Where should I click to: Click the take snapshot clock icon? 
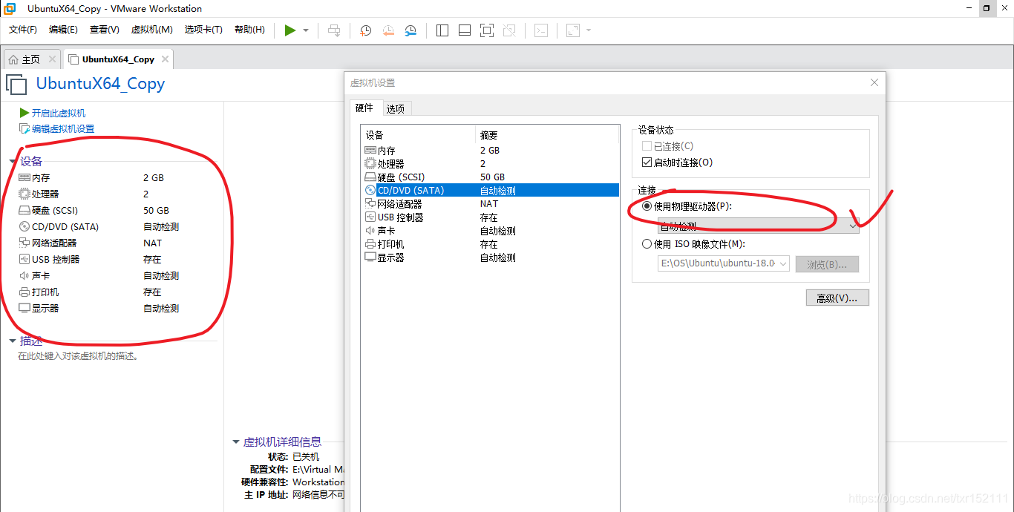(x=366, y=30)
